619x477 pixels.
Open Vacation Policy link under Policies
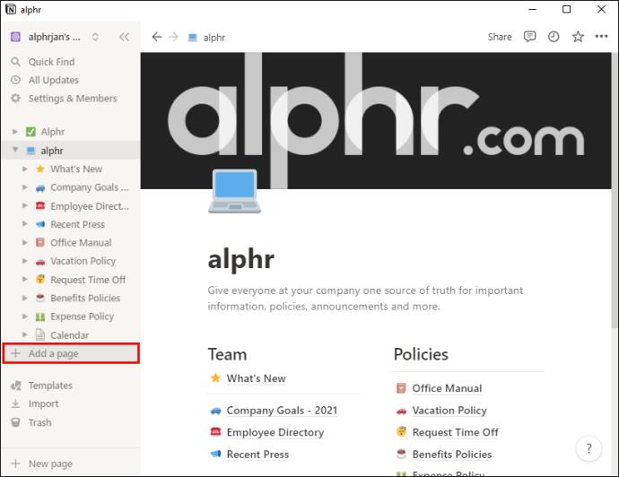point(449,411)
